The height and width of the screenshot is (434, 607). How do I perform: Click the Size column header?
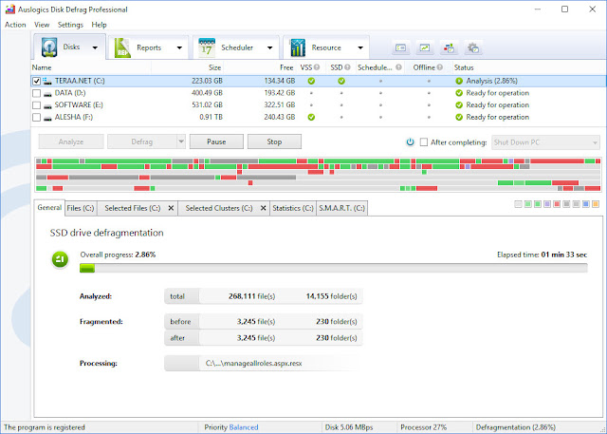[188, 67]
